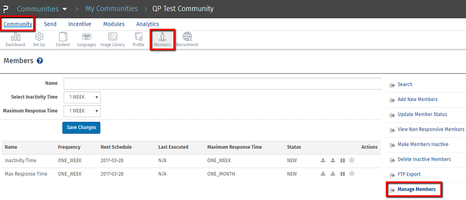Pause the Inactivity Time schedule

point(343,161)
